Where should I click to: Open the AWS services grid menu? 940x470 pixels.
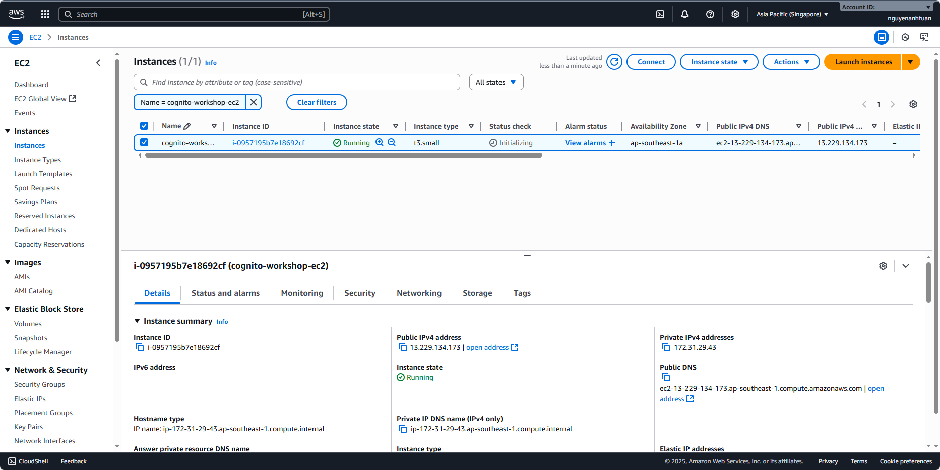(45, 14)
